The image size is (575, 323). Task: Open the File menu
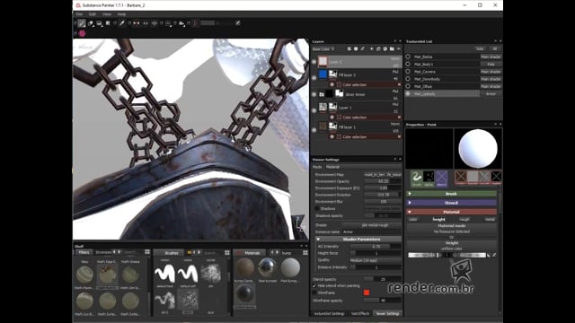click(x=79, y=14)
